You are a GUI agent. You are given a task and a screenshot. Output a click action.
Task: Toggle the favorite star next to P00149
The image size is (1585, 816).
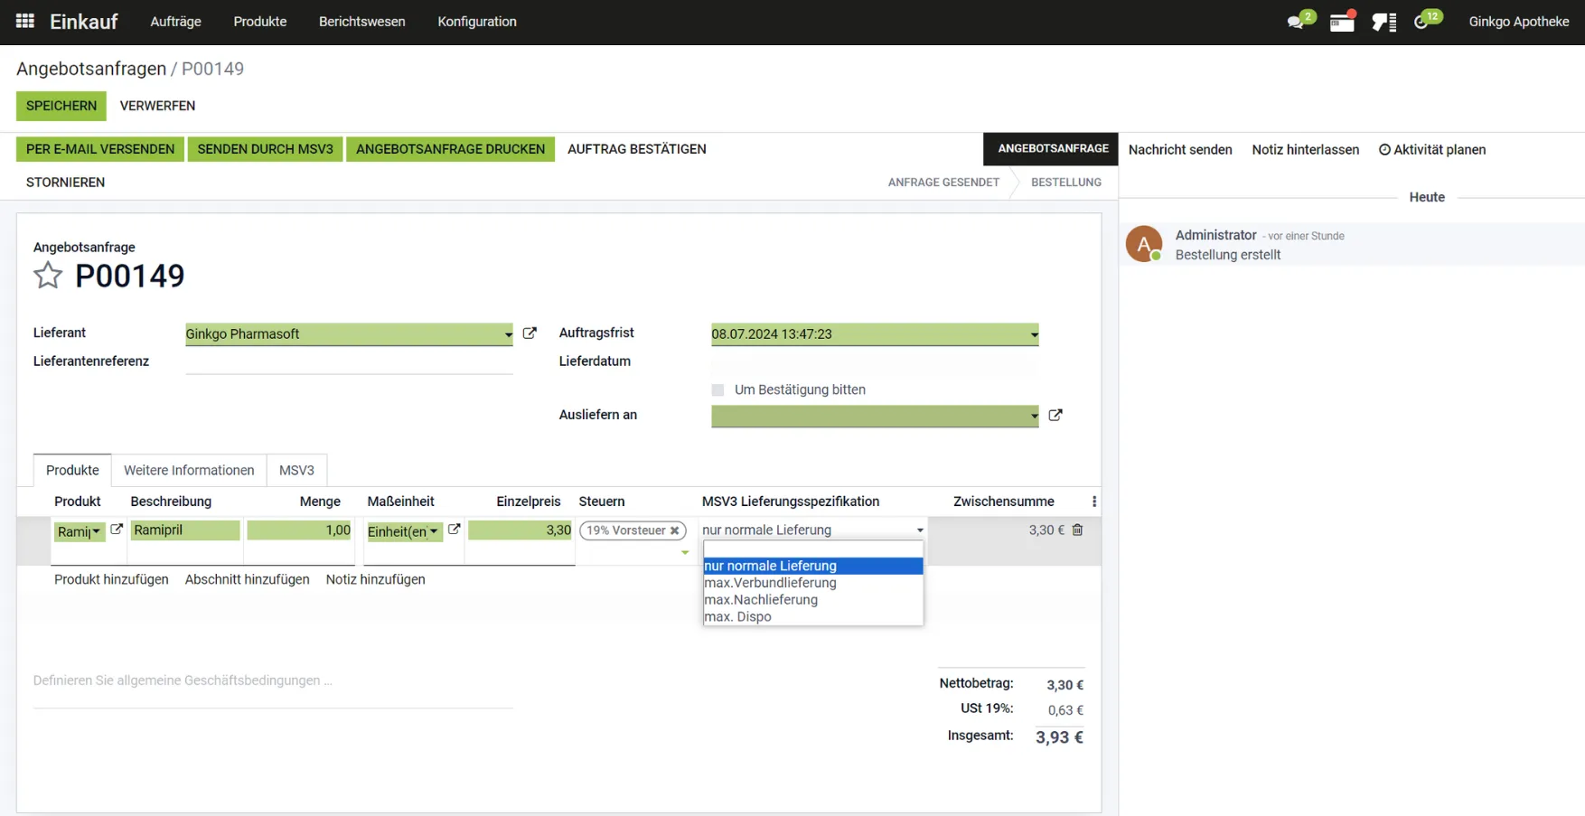pyautogui.click(x=48, y=275)
